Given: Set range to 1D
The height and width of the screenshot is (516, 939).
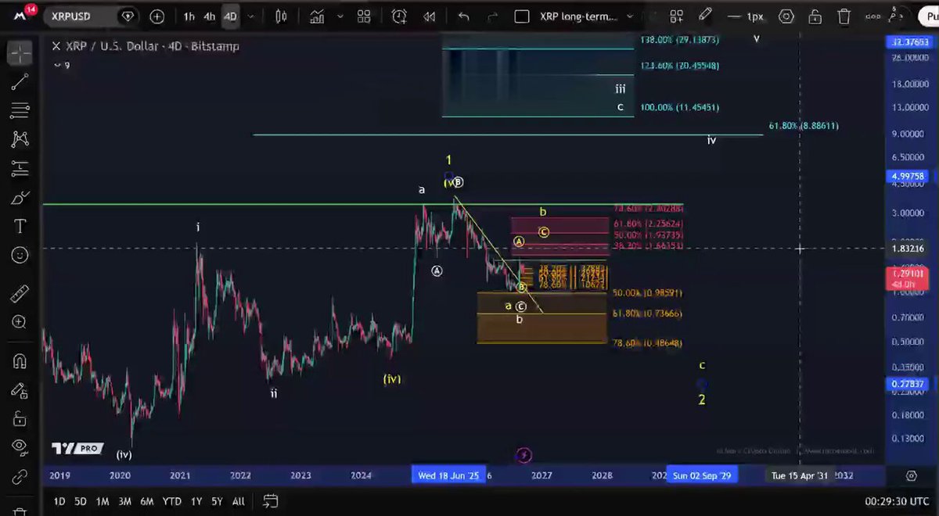Looking at the screenshot, I should (x=59, y=501).
